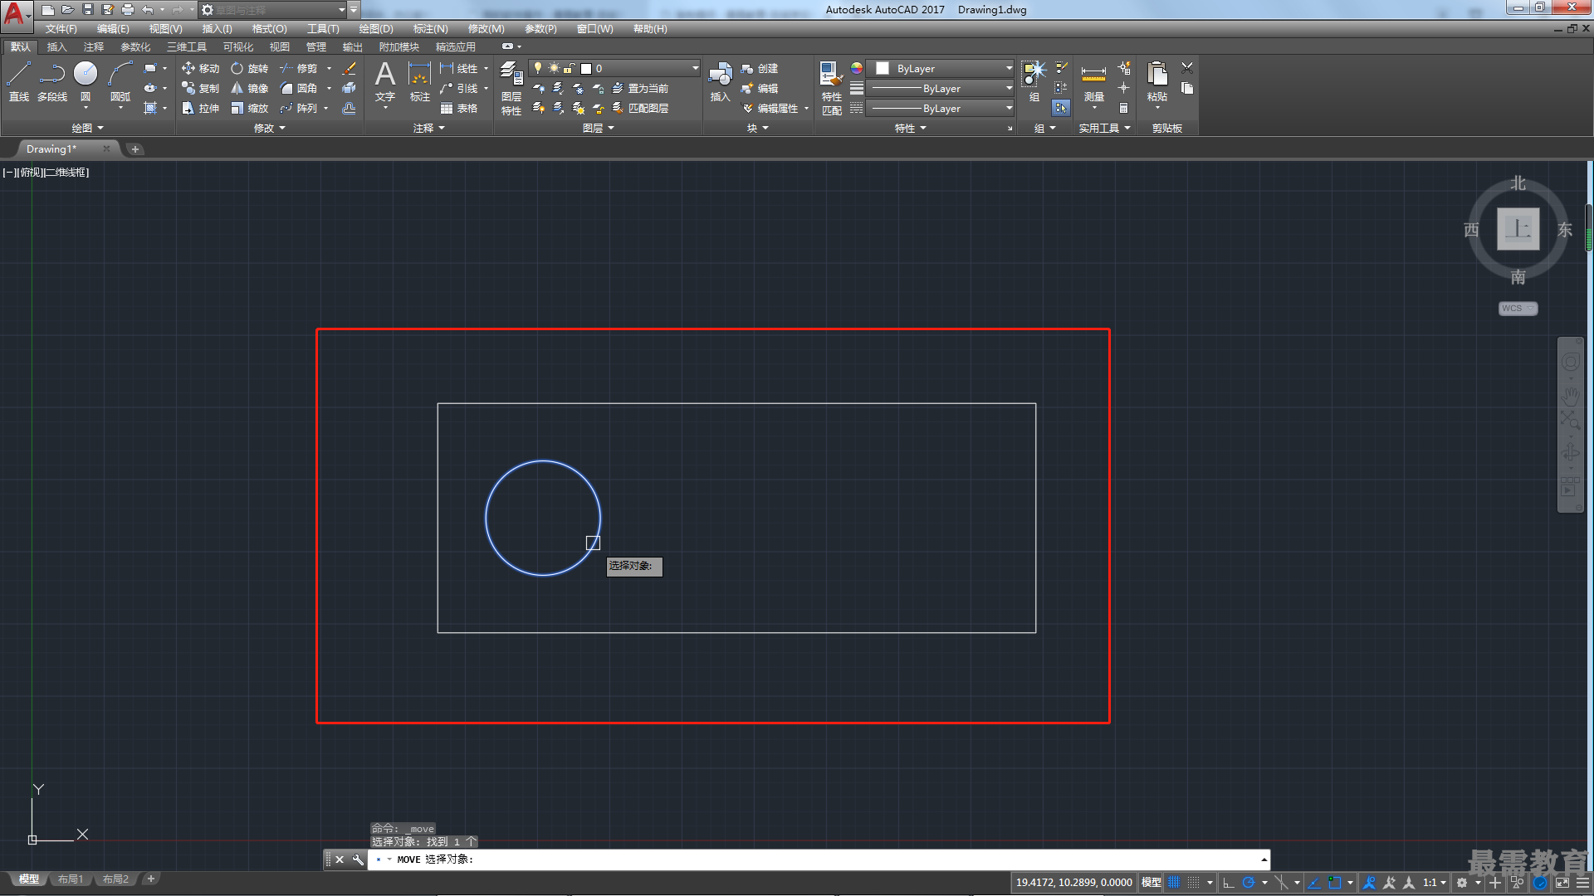Switch to the 布局1 layout tab

tap(71, 879)
